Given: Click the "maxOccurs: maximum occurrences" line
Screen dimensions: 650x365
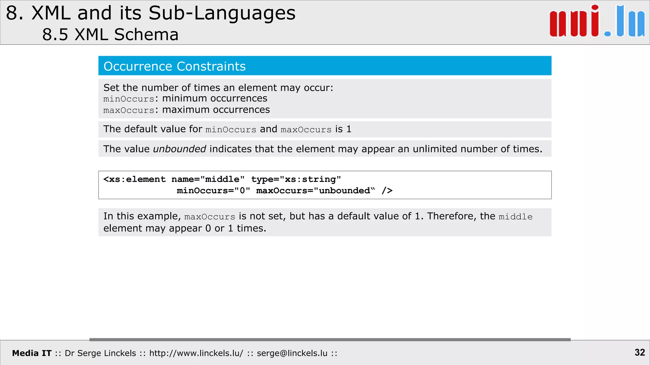Looking at the screenshot, I should (187, 110).
